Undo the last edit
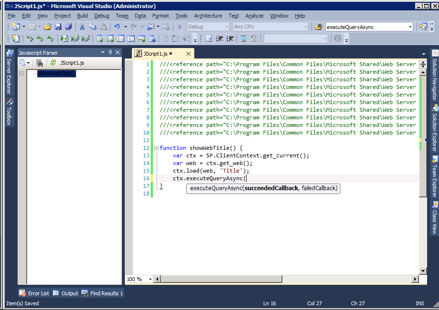The image size is (439, 310). pyautogui.click(x=117, y=27)
